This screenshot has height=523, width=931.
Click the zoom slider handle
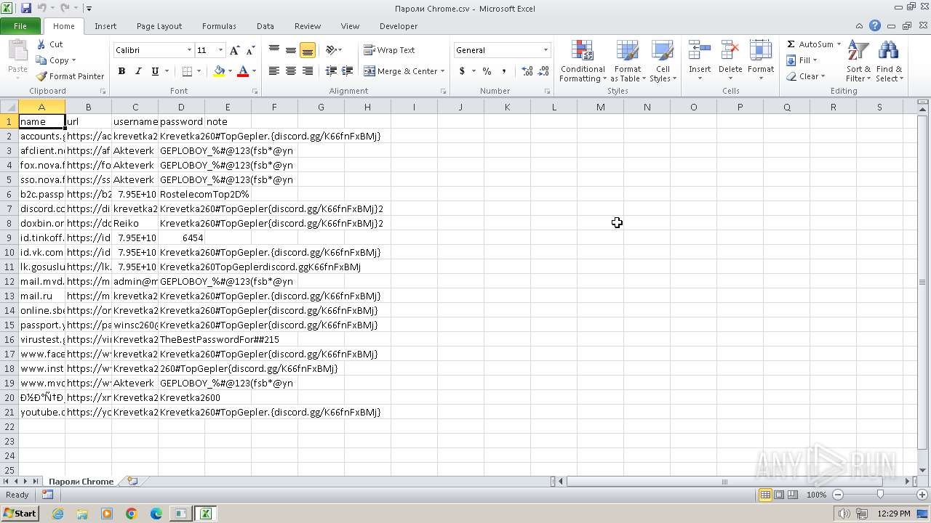coord(880,495)
